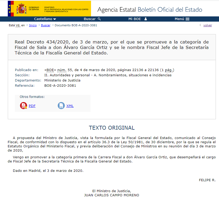
Task: Click the pág. abbreviation in publication line
Action: coord(169,70)
